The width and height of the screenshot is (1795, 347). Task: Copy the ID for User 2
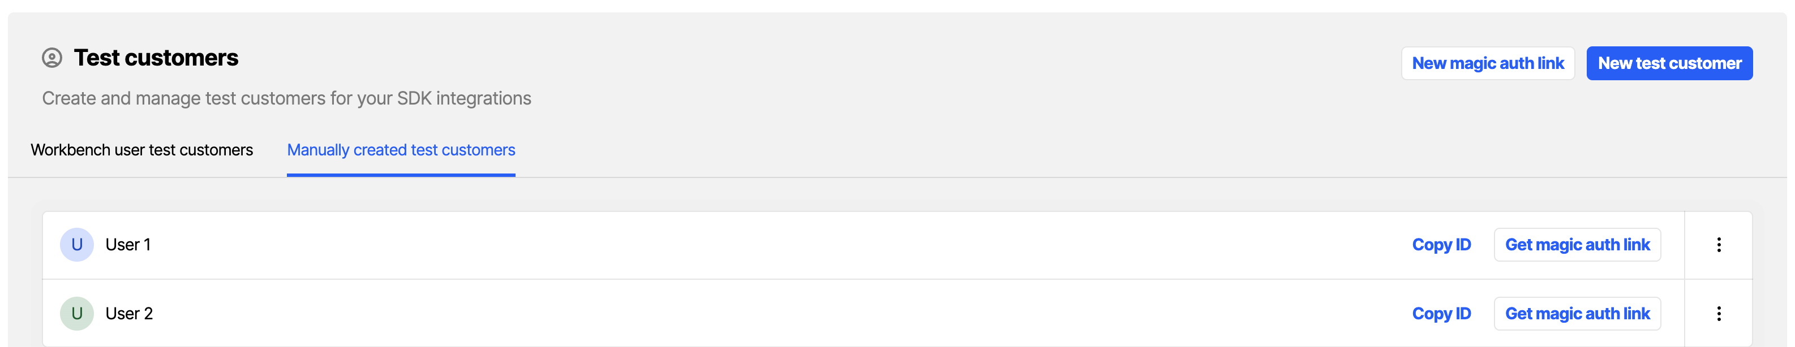(1441, 314)
